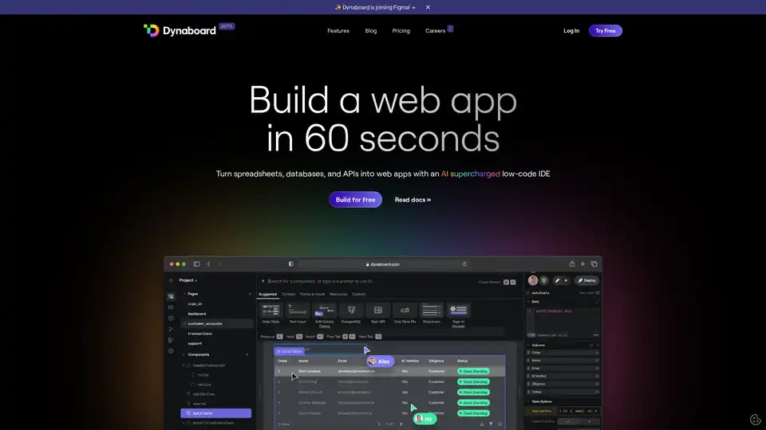The height and width of the screenshot is (430, 766).
Task: Switch to the Suggested tab
Action: [x=267, y=294]
